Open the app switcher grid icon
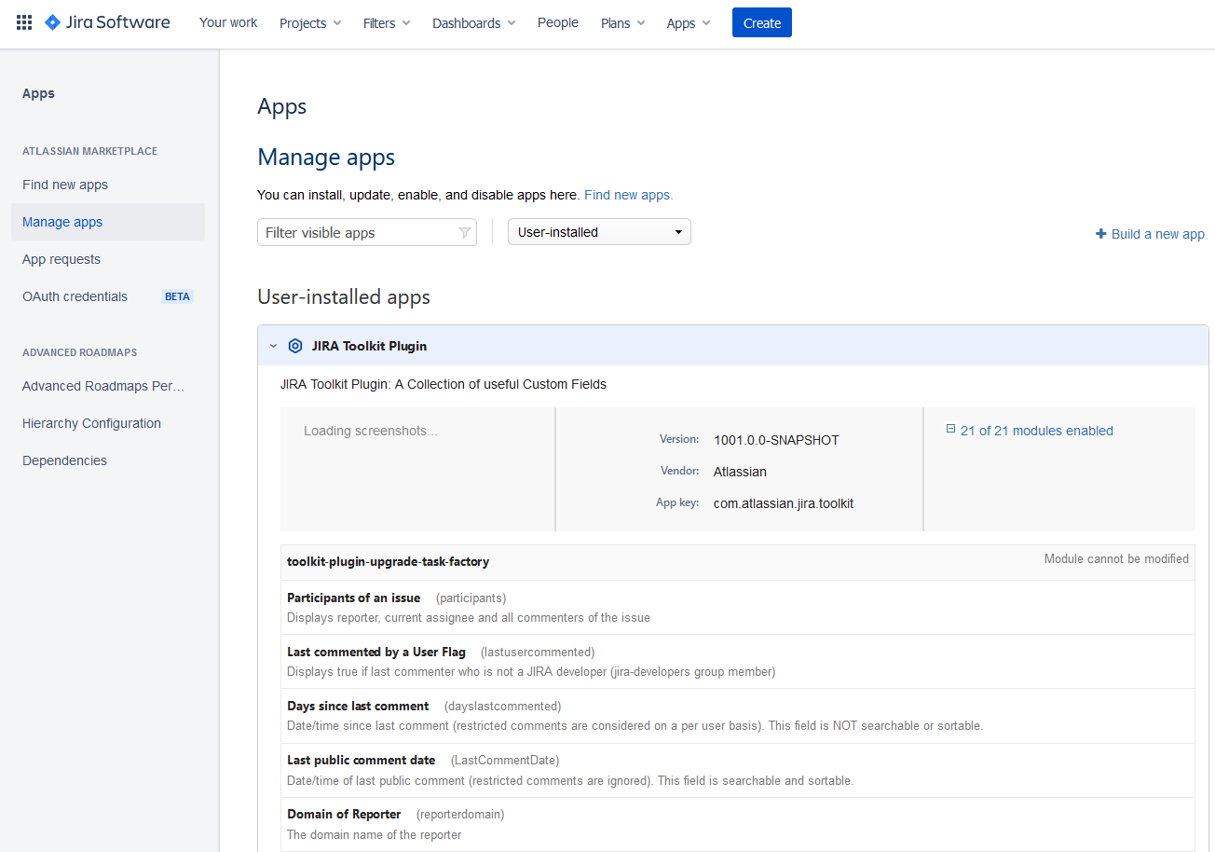The height and width of the screenshot is (852, 1215). tap(24, 22)
